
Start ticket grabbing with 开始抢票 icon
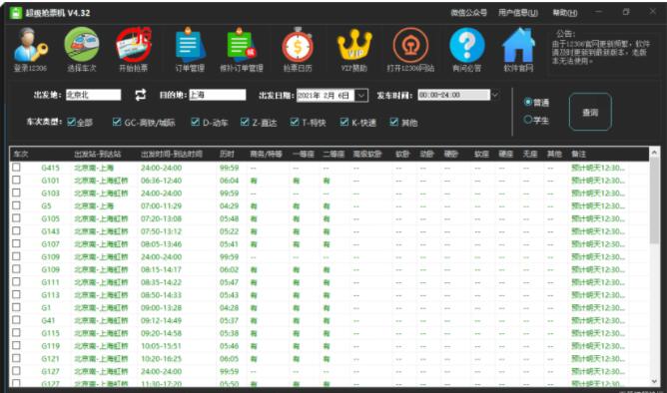coord(134,49)
